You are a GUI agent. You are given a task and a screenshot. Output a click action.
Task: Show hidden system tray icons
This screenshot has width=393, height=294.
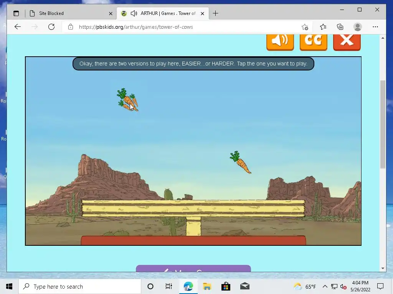(x=325, y=286)
